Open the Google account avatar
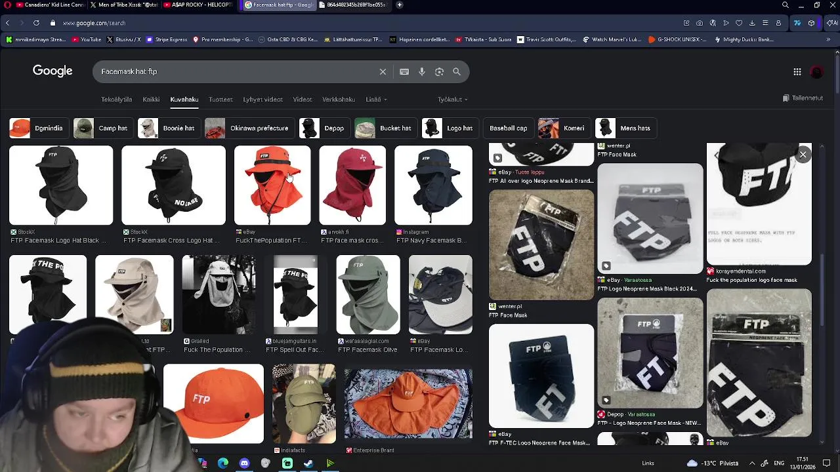840x472 pixels. click(817, 71)
